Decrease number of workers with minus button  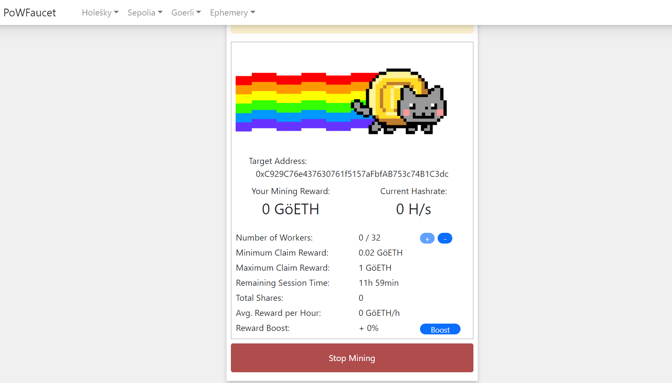[x=445, y=238]
